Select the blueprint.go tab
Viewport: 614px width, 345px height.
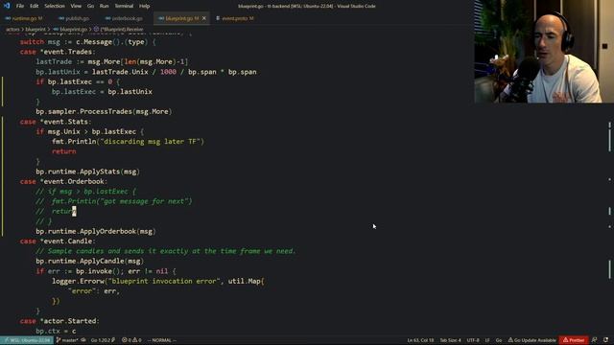[181, 18]
